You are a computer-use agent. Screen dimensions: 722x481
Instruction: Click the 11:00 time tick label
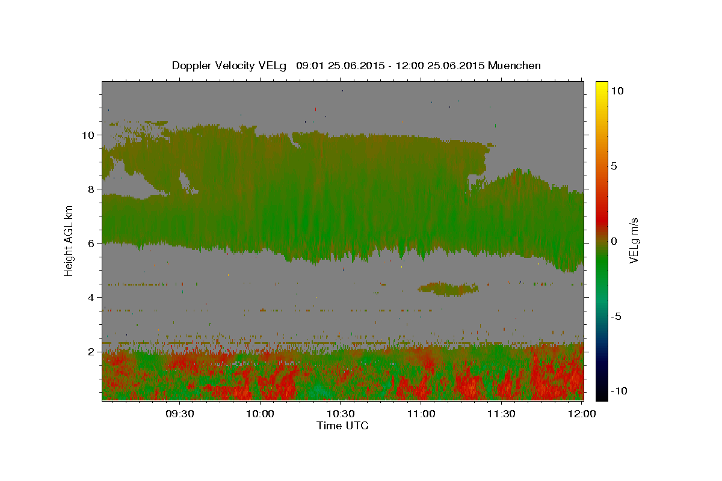pyautogui.click(x=421, y=414)
